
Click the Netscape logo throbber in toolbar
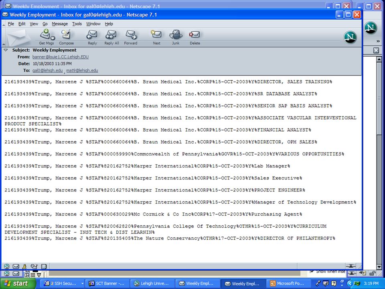350,37
